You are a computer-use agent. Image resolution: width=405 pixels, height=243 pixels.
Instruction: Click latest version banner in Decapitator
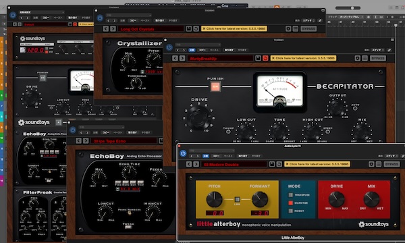[x=304, y=58]
